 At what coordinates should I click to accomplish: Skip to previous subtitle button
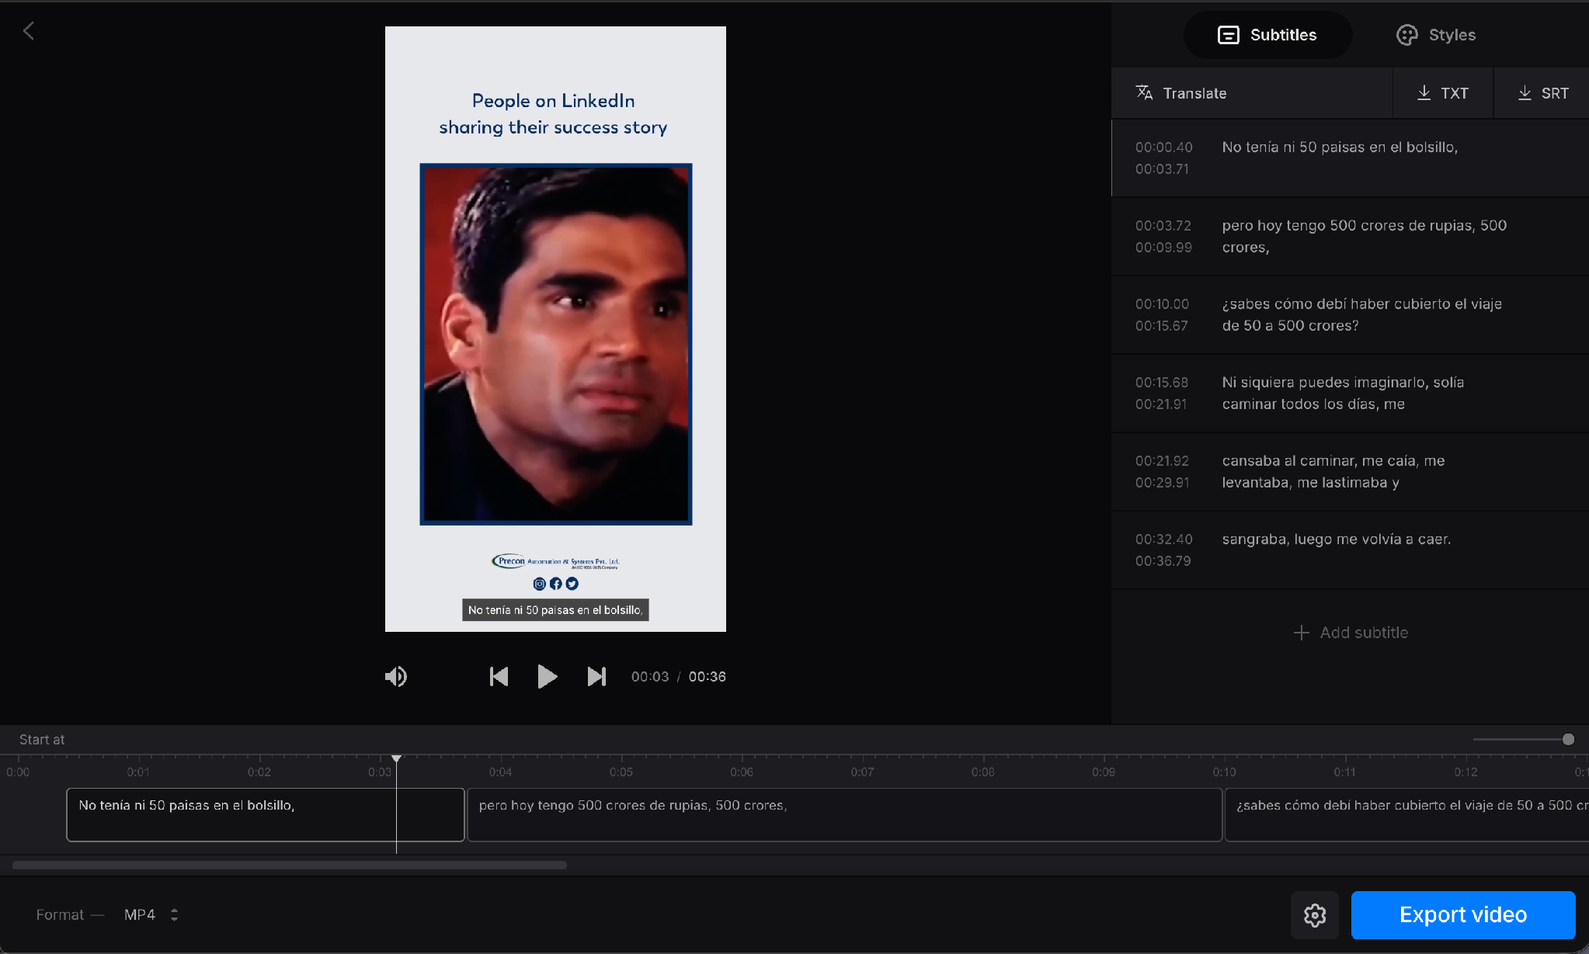(x=499, y=677)
